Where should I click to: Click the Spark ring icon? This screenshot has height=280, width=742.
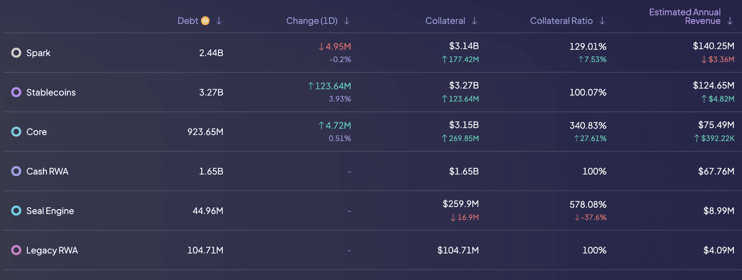[16, 53]
